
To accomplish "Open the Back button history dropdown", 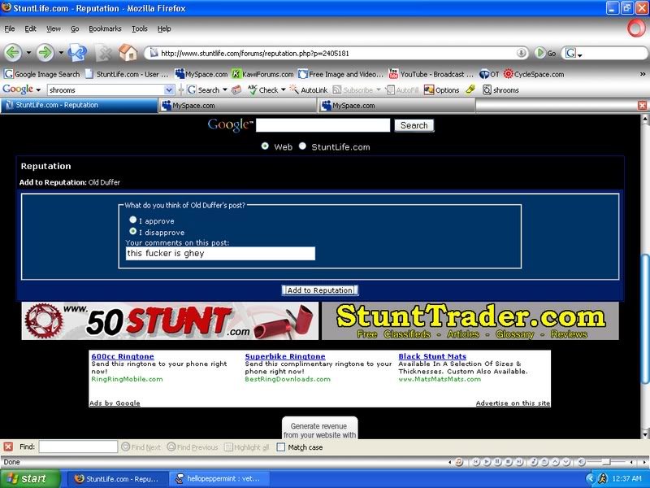I will pos(28,52).
